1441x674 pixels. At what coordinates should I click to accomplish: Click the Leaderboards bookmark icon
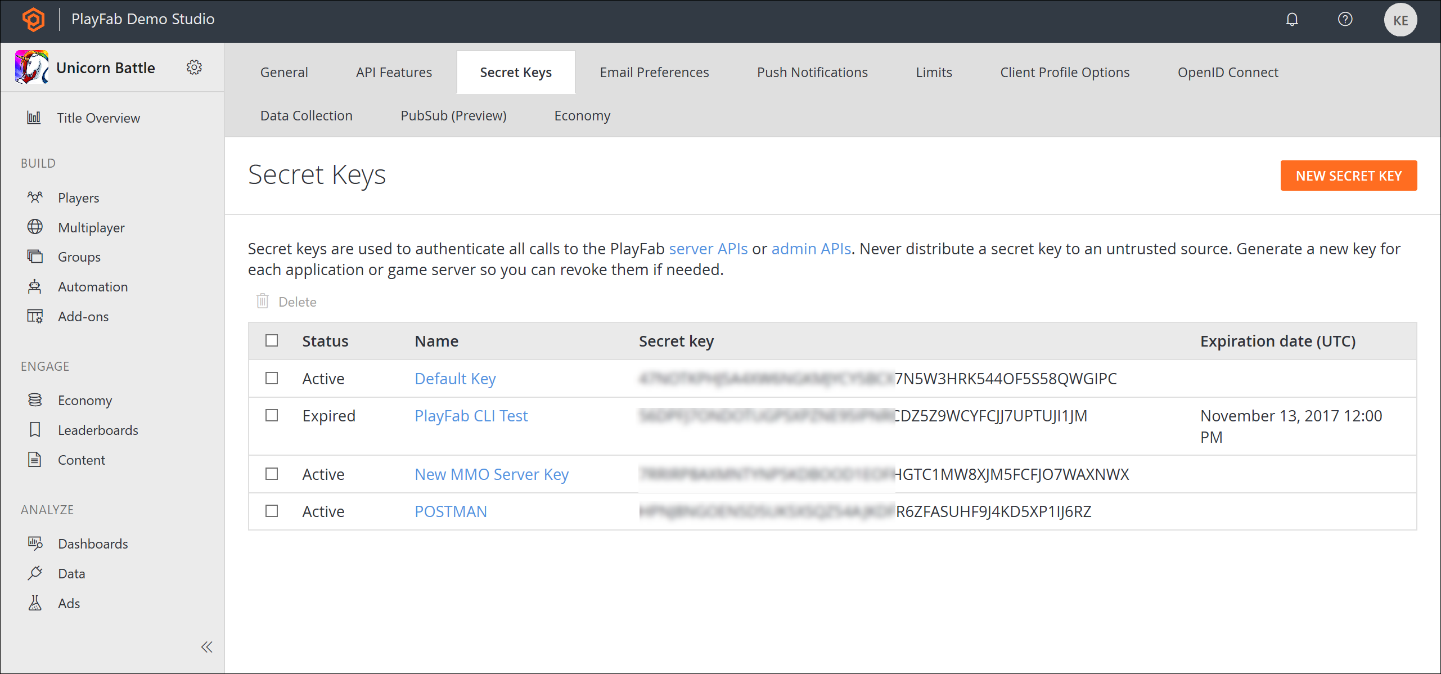tap(35, 430)
